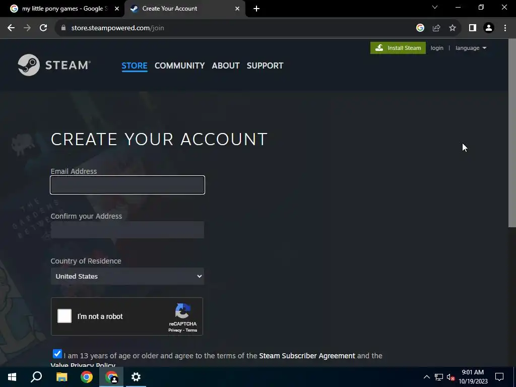
Task: Open network icon in system tray
Action: tap(439, 377)
